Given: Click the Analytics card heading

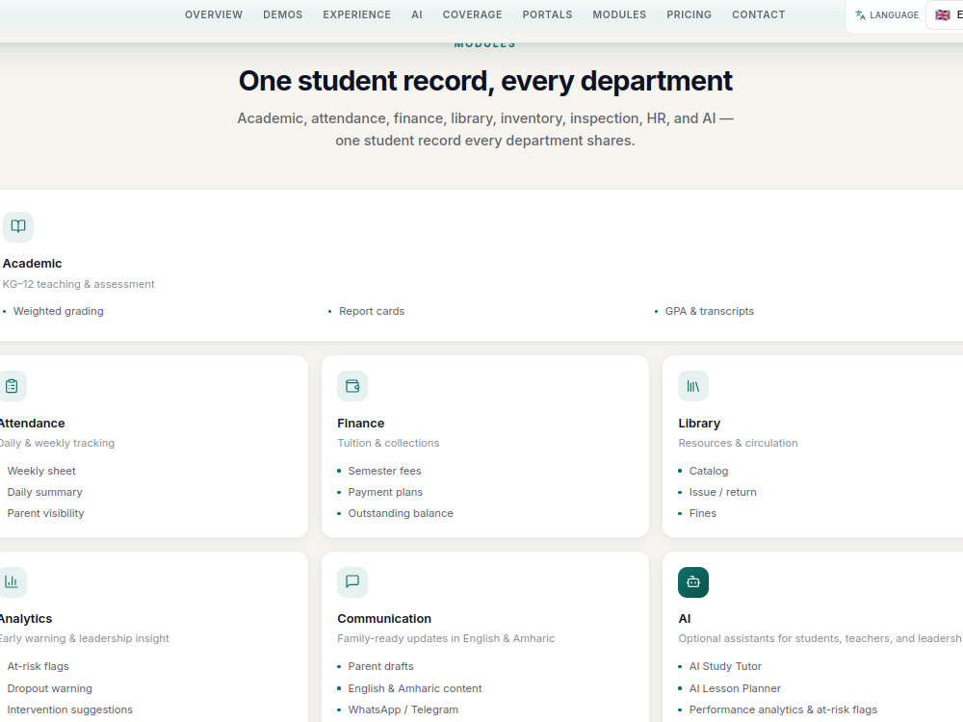Looking at the screenshot, I should coord(26,619).
